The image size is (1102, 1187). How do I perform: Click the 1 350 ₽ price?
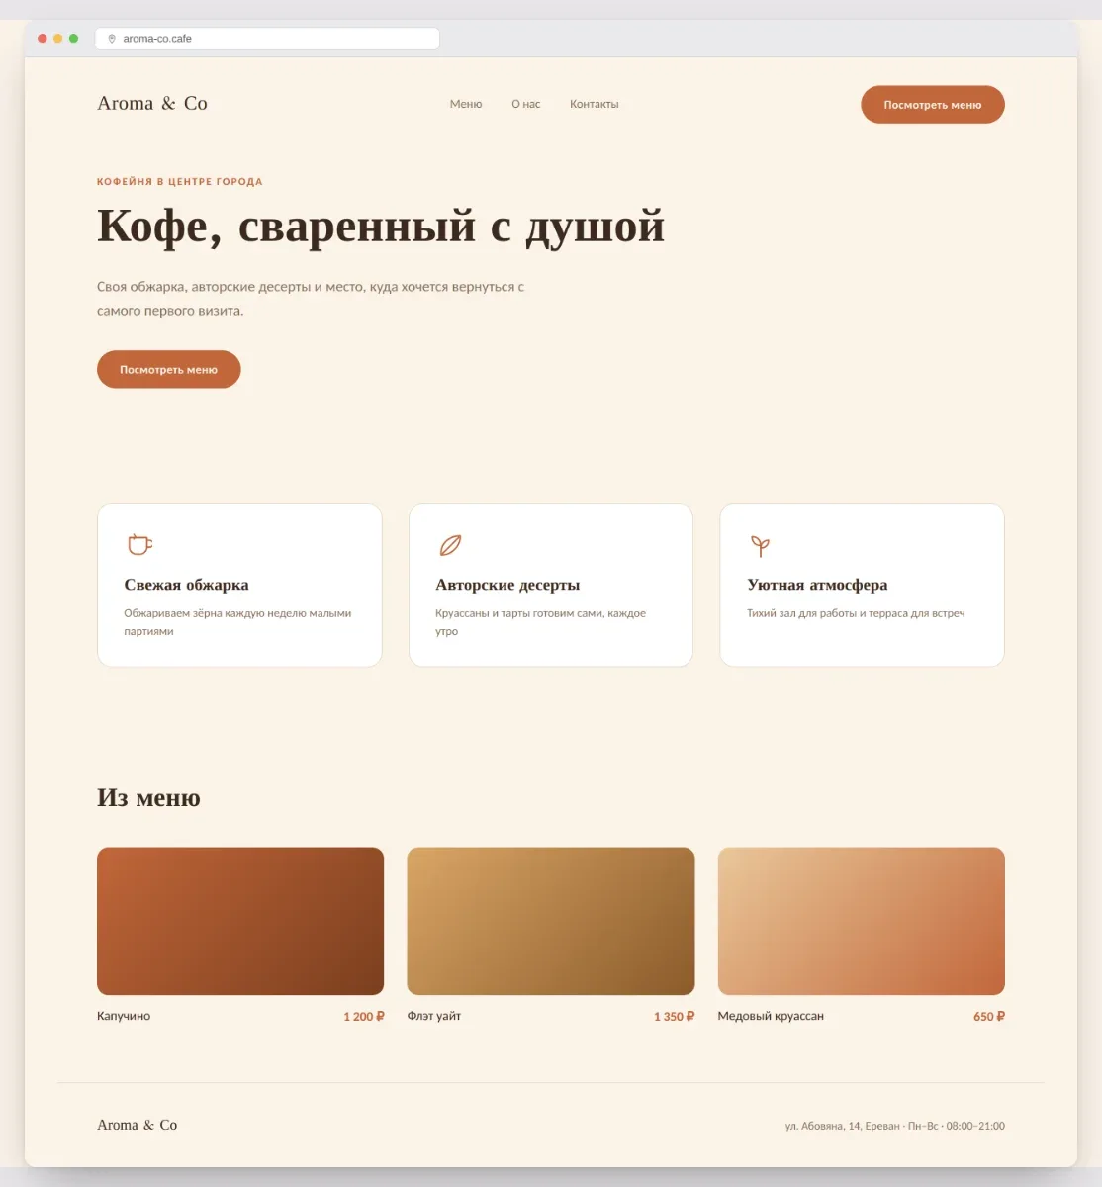point(675,1016)
